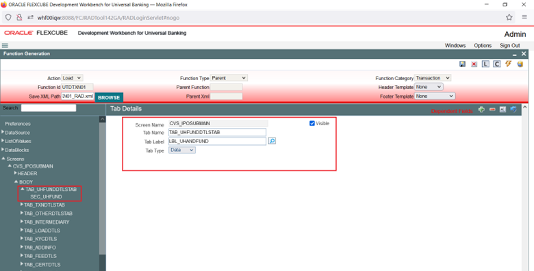Collapse the TAB_UHFUNDDTLSTAB node
Image resolution: width=534 pixels, height=271 pixels.
pos(23,189)
